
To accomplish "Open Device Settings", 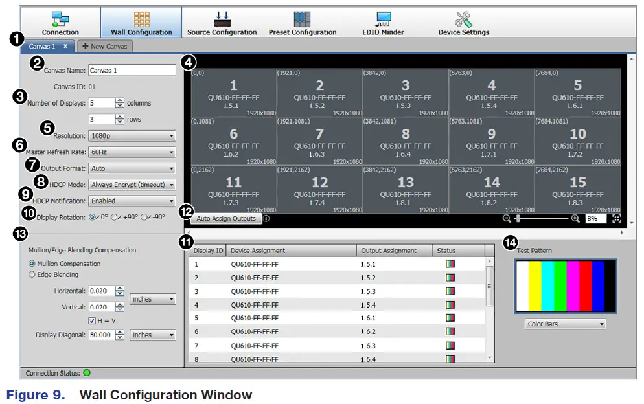I will coord(463,21).
